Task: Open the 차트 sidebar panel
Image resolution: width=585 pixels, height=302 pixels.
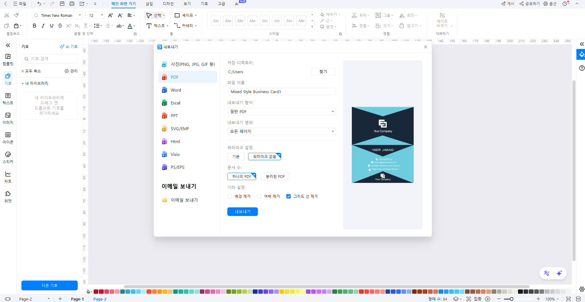Action: (x=8, y=177)
